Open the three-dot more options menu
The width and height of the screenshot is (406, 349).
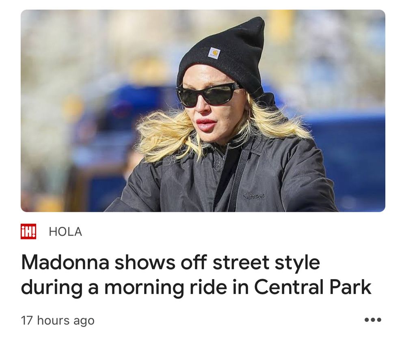373,320
